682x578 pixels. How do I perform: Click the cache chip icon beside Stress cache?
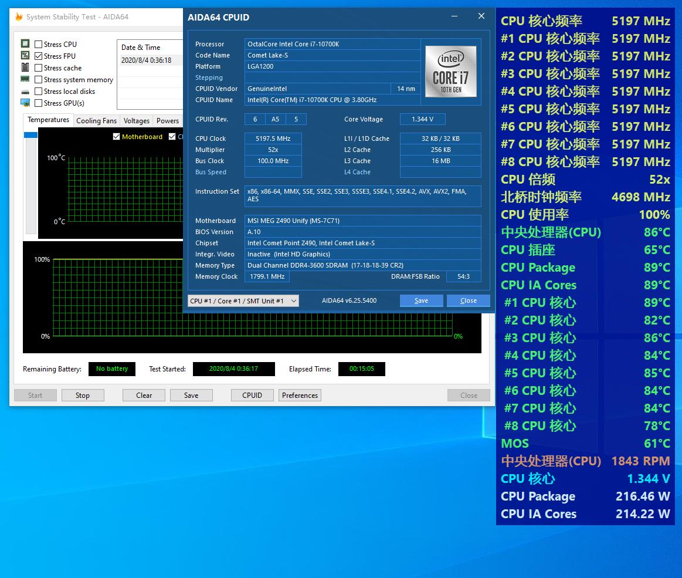(x=25, y=67)
